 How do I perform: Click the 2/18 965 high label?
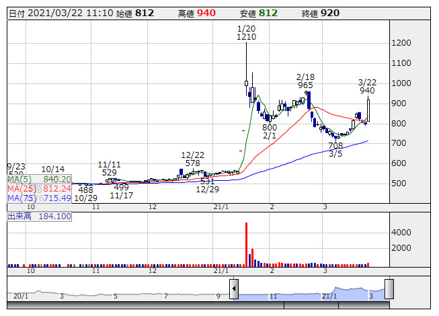[305, 81]
